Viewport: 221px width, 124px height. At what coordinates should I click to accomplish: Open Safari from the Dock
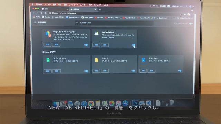coord(84,104)
